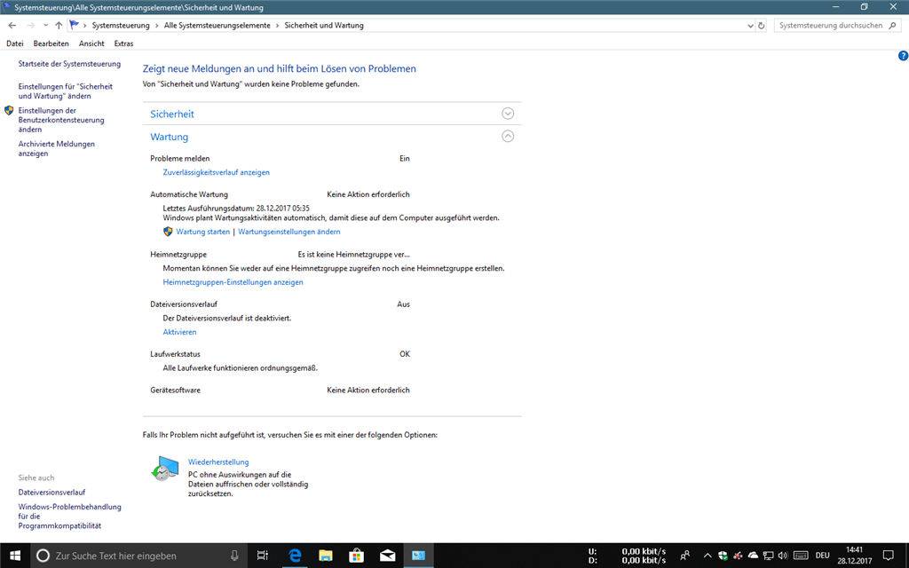This screenshot has width=909, height=568.
Task: Open Zuverlässigkeitsverlauf anzeigen link
Action: 217,172
